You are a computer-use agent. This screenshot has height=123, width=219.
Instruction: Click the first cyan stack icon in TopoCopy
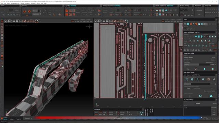205,69
